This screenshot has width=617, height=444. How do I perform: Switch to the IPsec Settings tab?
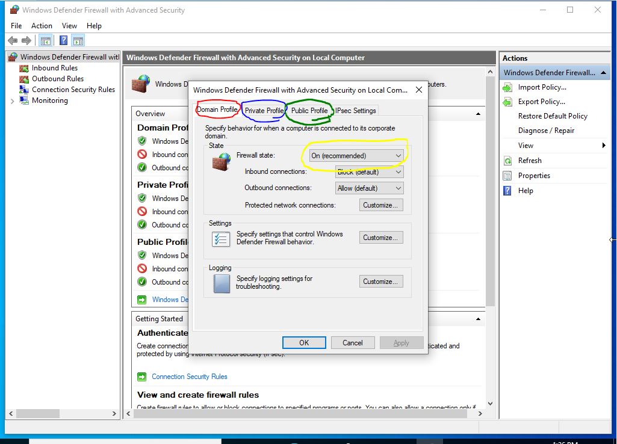click(356, 111)
